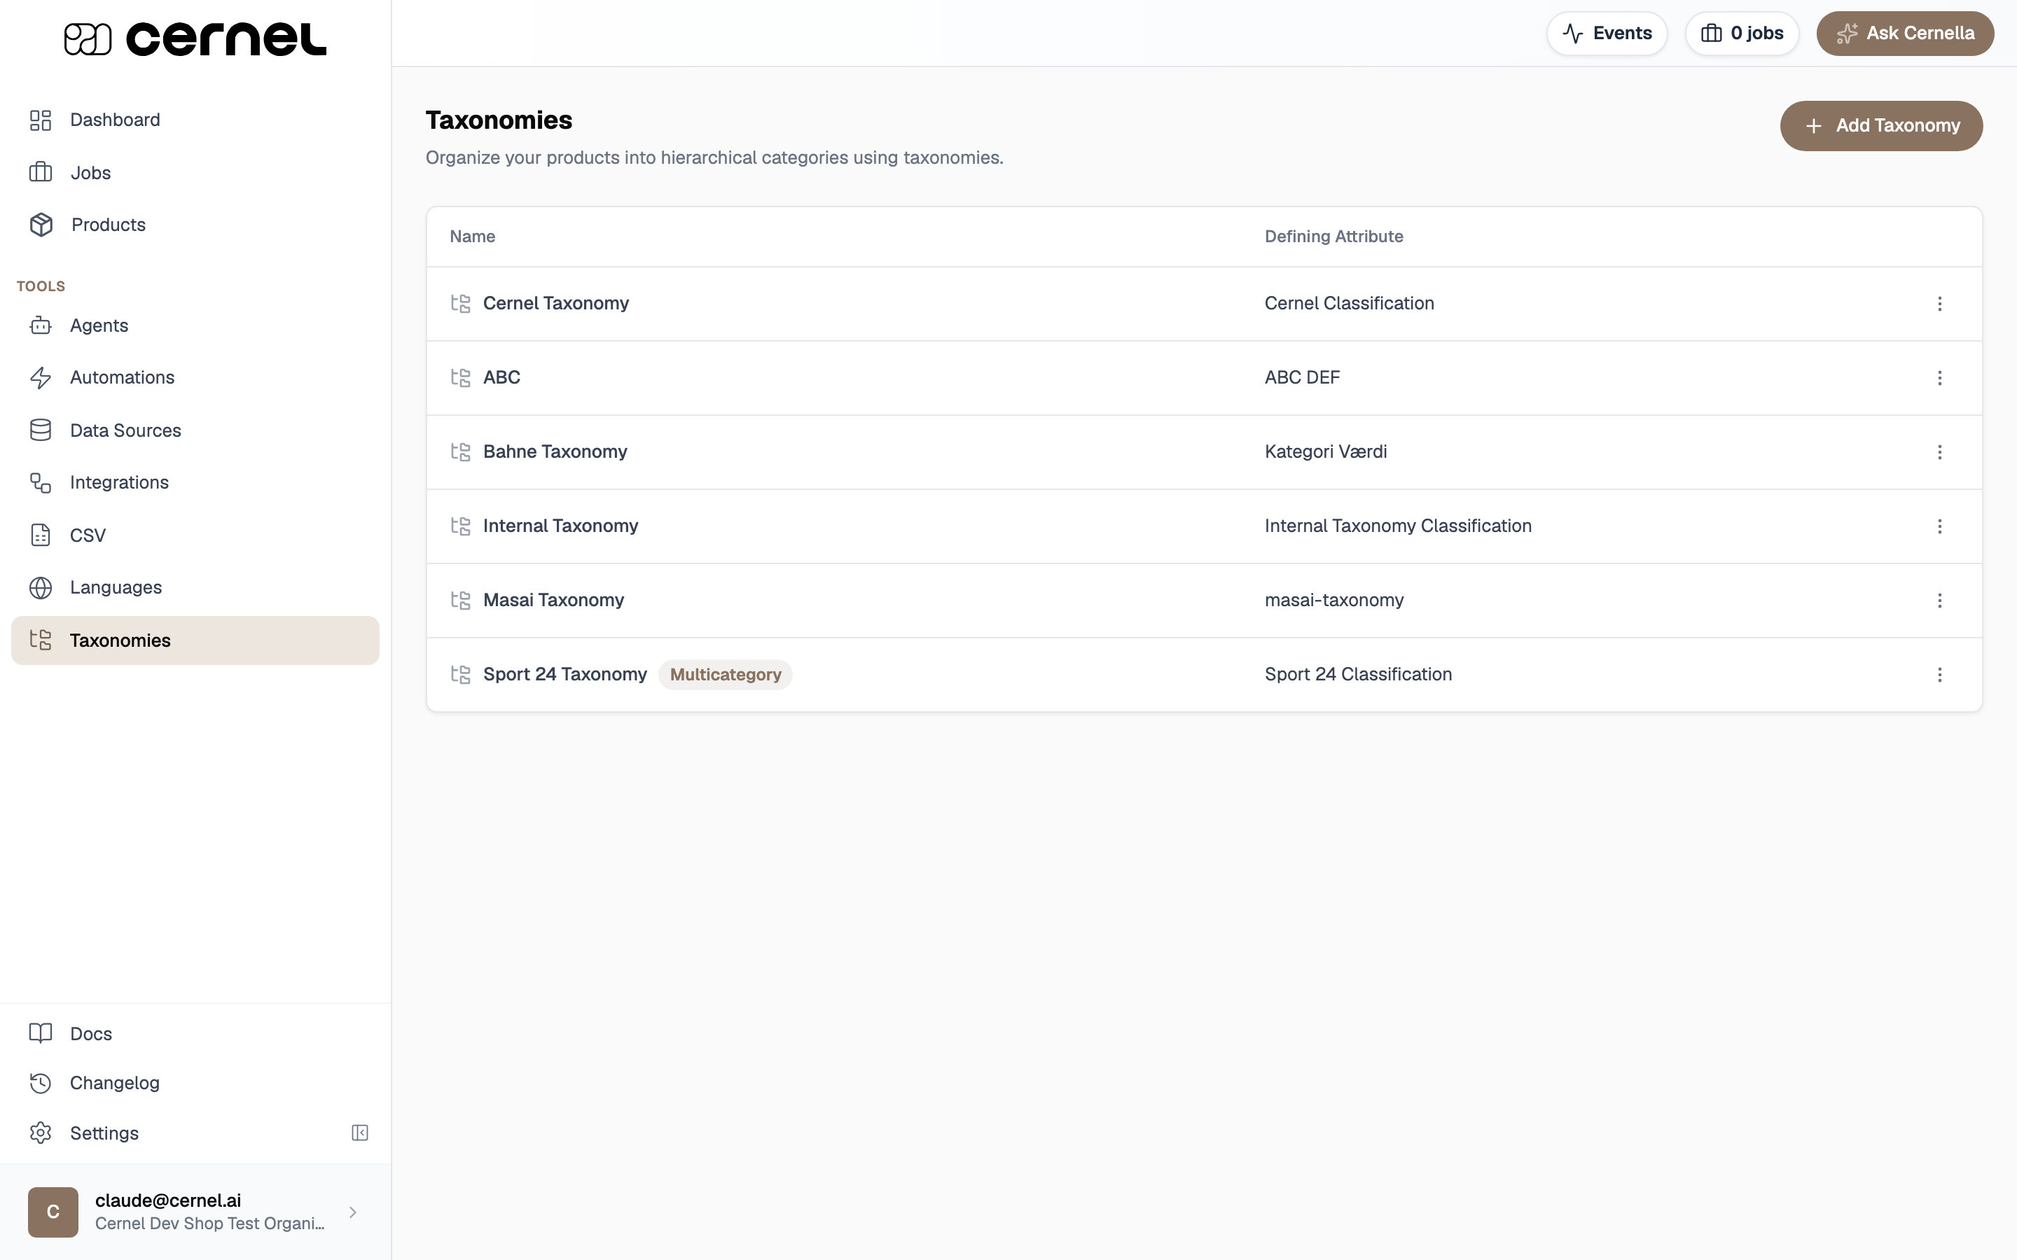This screenshot has height=1260, width=2017.
Task: Open the menu for Cernel Taxonomy row
Action: 1939,303
